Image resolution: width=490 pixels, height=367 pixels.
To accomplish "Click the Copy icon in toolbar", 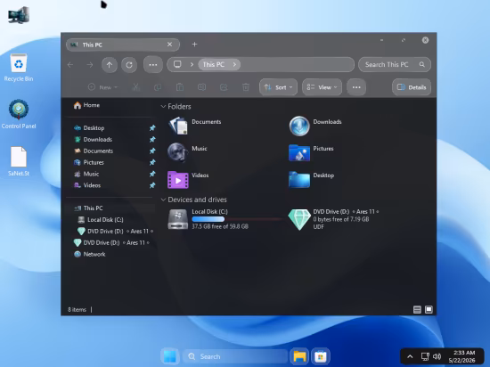I will (158, 87).
